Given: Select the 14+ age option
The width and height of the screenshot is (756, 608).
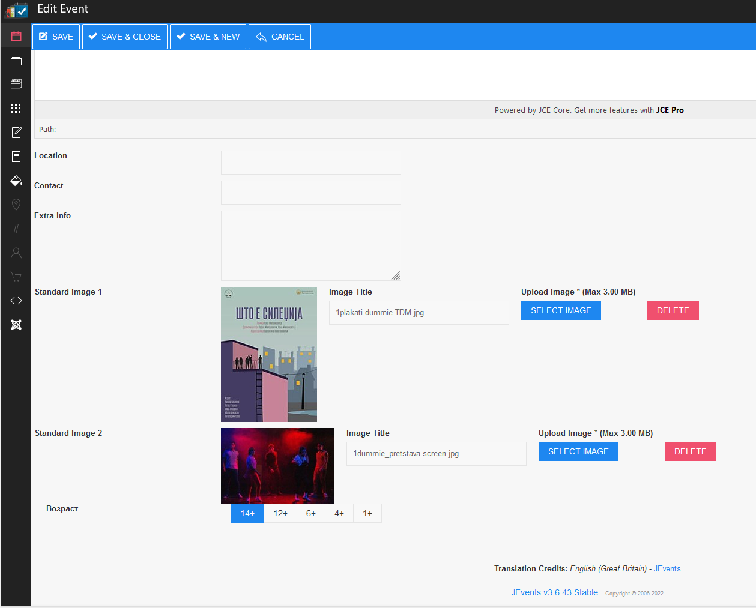Looking at the screenshot, I should click(247, 513).
